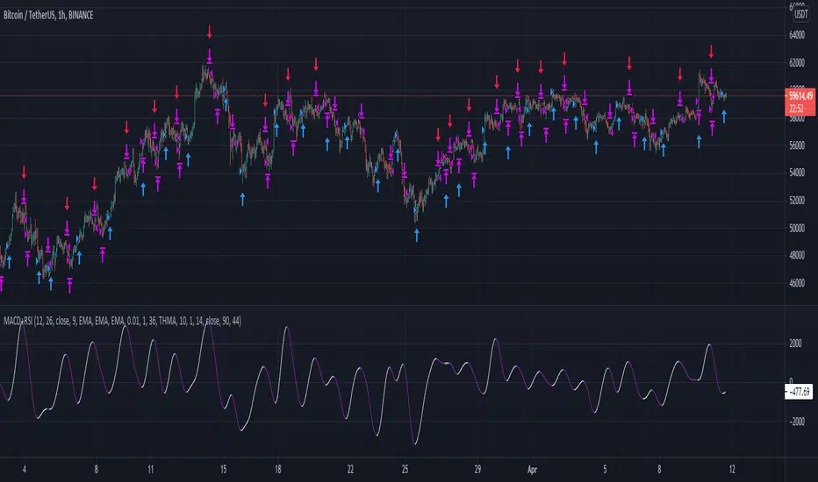Click the last blue up arrow on the right edge

[x=724, y=116]
